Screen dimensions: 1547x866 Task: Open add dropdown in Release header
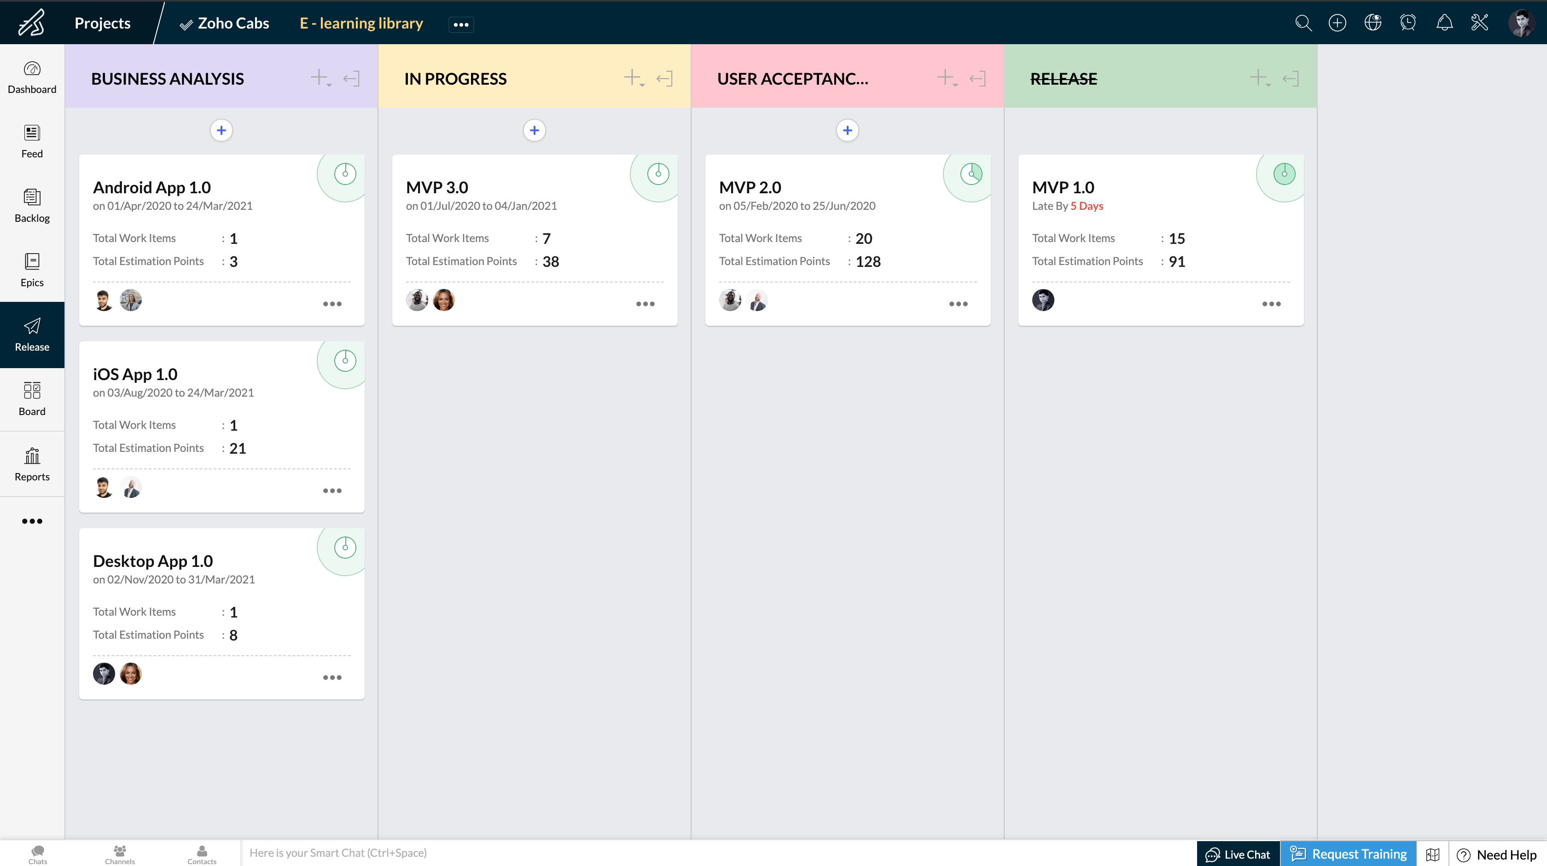[x=1260, y=78]
